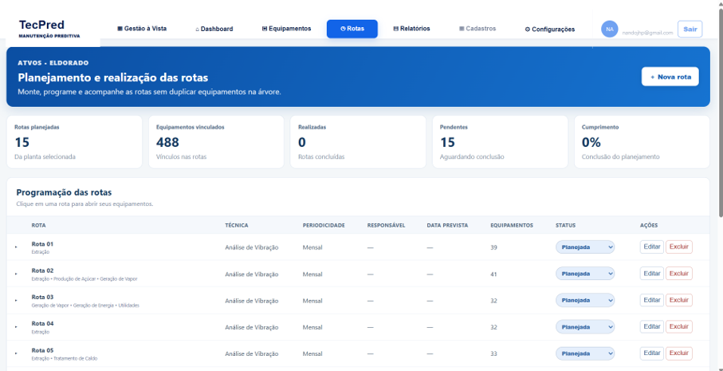Click equipment count 33 for Rota 05

pos(494,354)
